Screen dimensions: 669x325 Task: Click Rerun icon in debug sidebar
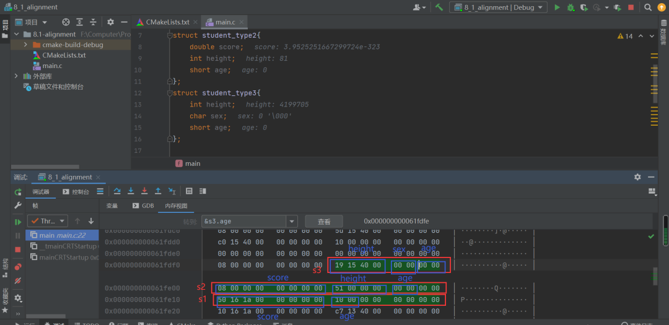pyautogui.click(x=18, y=192)
